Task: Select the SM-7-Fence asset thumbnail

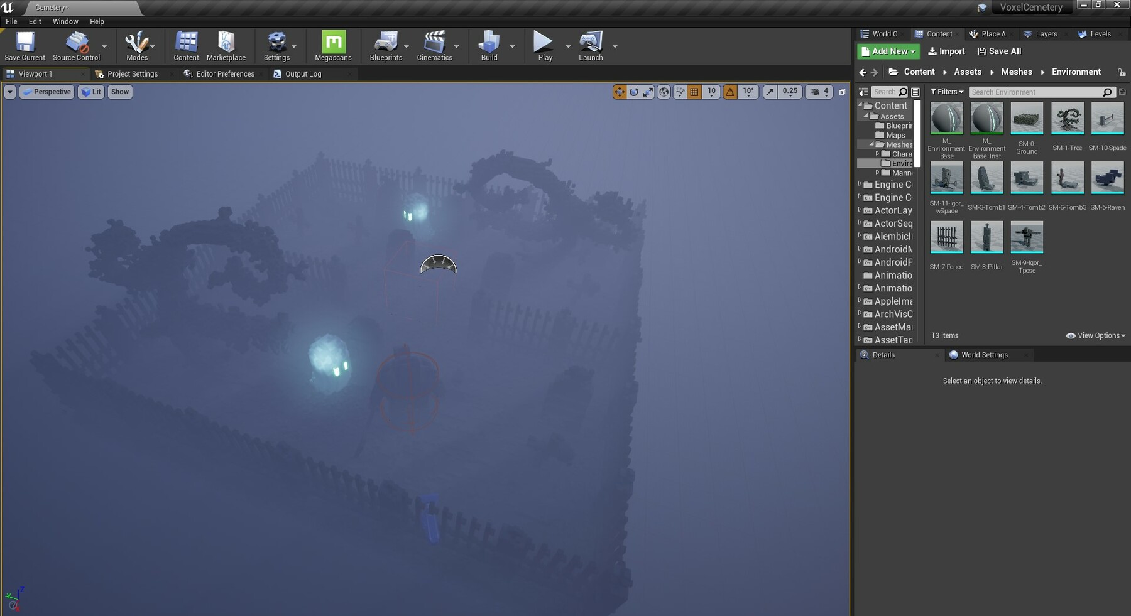Action: point(946,237)
